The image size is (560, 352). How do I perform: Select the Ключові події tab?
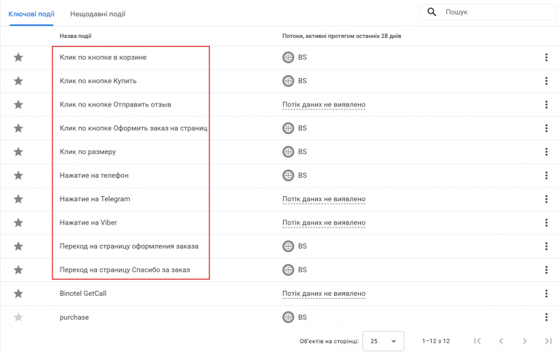point(31,14)
